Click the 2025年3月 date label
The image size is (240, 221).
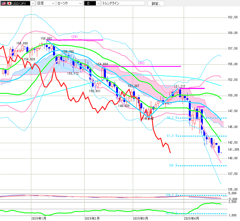[141, 219]
